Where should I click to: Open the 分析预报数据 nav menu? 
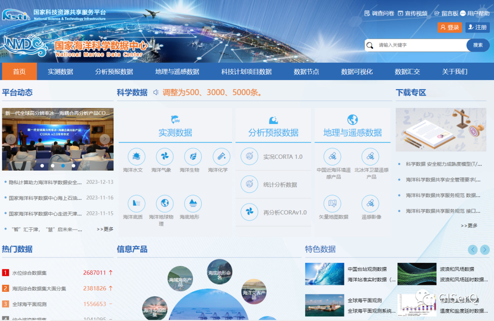click(114, 71)
